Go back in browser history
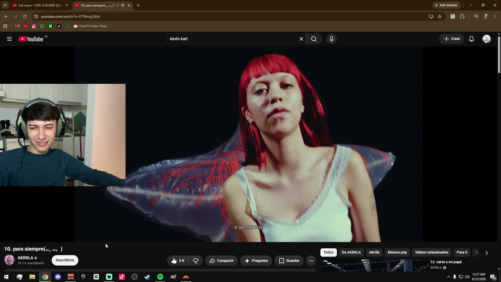Viewport: 501px width, 282px height. tap(6, 16)
